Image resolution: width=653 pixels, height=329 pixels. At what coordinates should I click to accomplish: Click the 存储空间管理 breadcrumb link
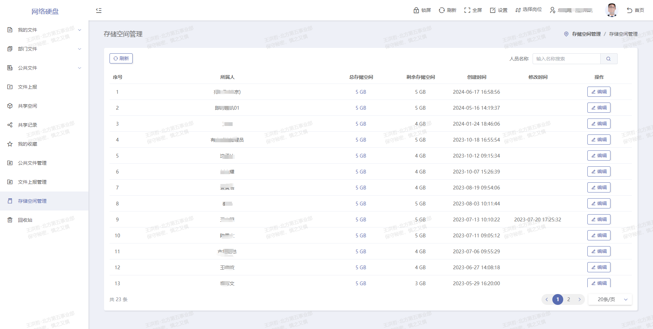(x=586, y=34)
